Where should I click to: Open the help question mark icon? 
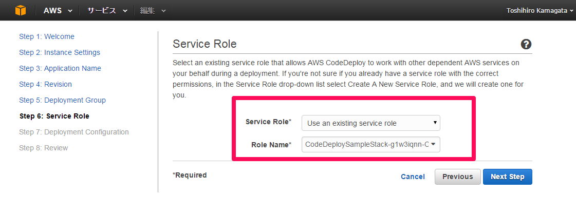[526, 45]
